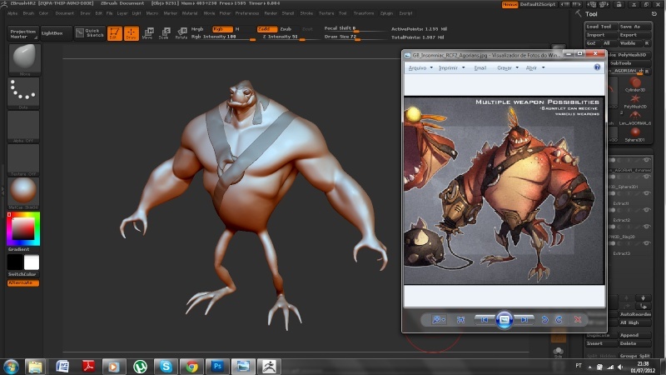Select the Len_AGORIAN_6 tool thumbnail
The height and width of the screenshot is (375, 666).
pos(635,117)
